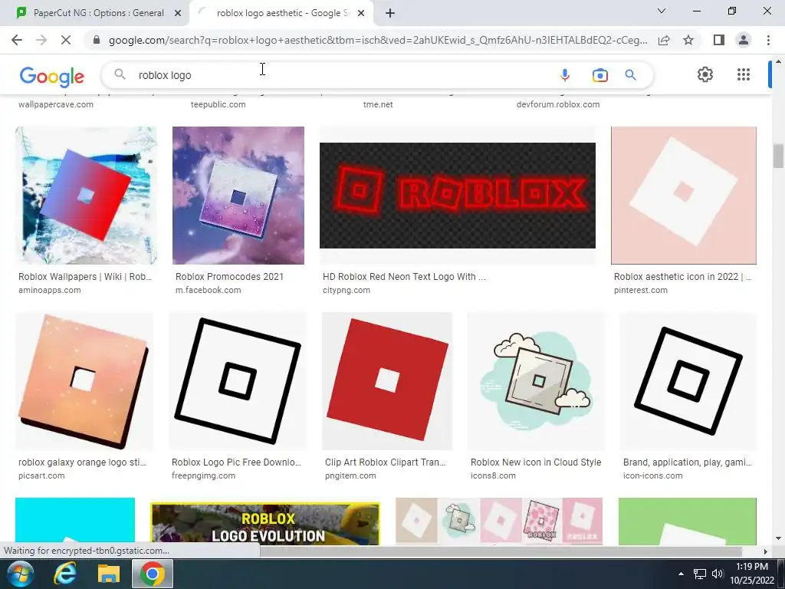Open the pastel Roblox icons collage thumbnail
The width and height of the screenshot is (785, 589).
pyautogui.click(x=499, y=521)
